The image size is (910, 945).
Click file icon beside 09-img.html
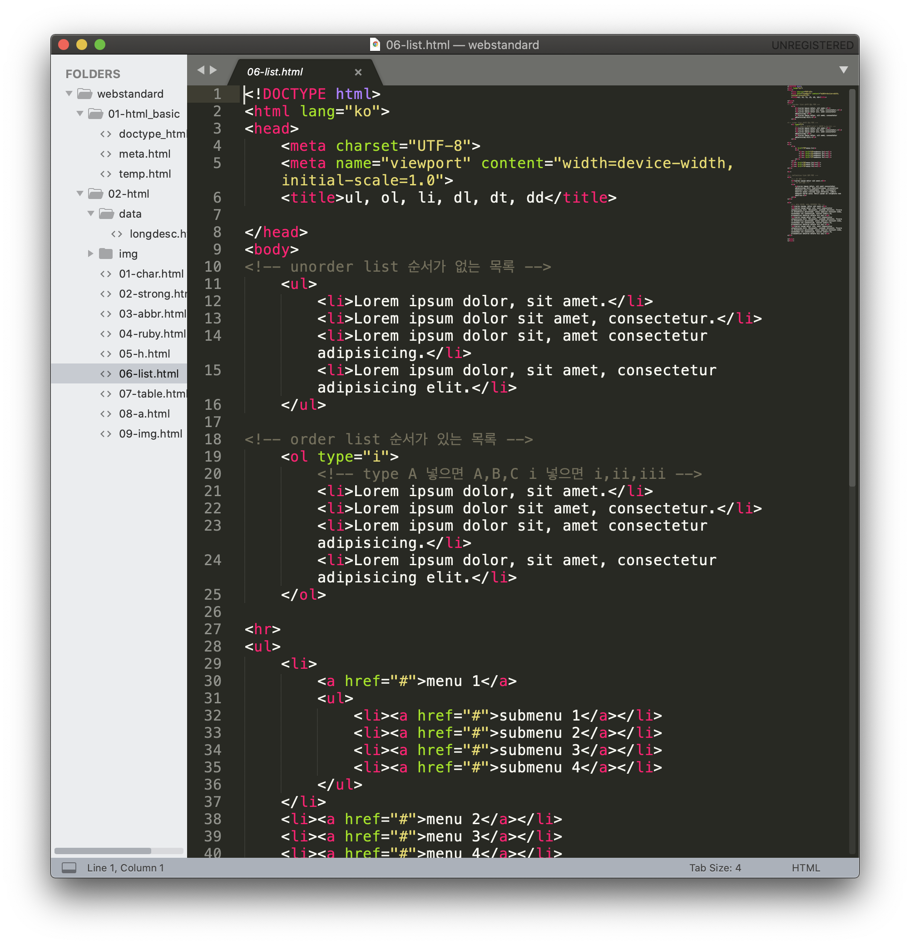(105, 434)
